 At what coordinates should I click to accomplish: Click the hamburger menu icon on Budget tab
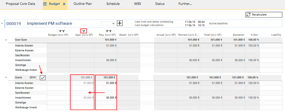point(45,4)
